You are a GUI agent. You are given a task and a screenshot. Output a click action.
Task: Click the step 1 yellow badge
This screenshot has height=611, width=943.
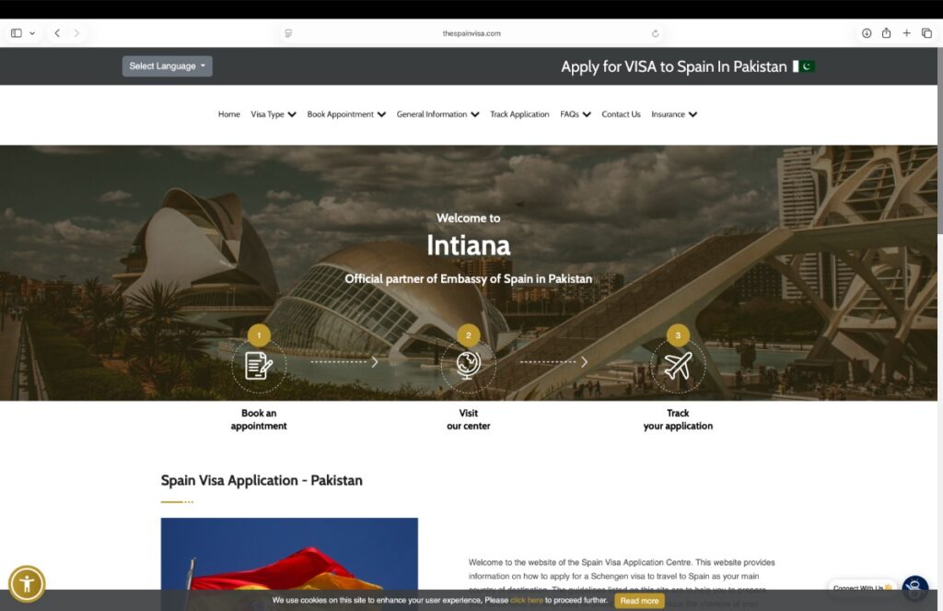(x=259, y=335)
